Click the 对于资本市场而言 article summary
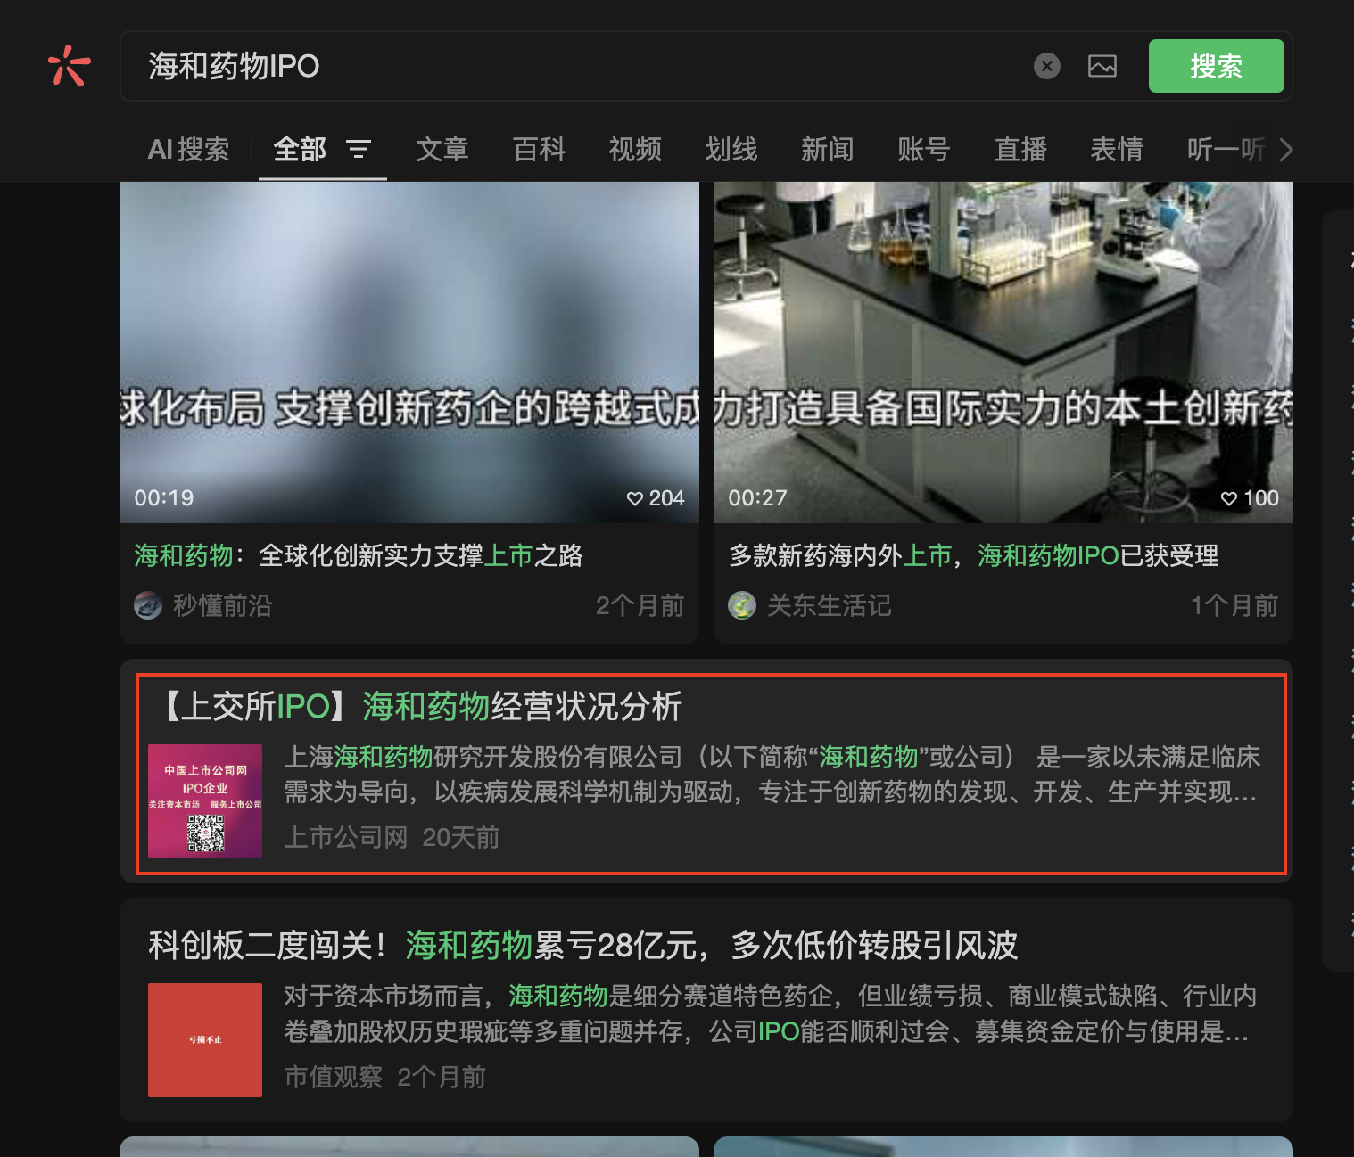This screenshot has height=1157, width=1354. [x=771, y=1013]
